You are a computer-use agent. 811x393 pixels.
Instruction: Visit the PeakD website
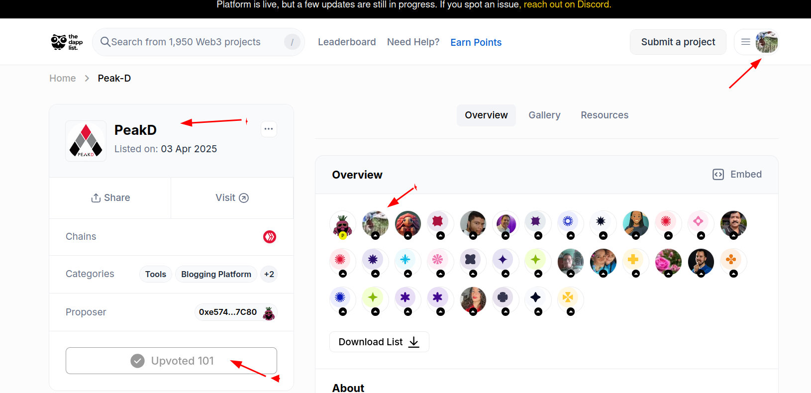(232, 198)
